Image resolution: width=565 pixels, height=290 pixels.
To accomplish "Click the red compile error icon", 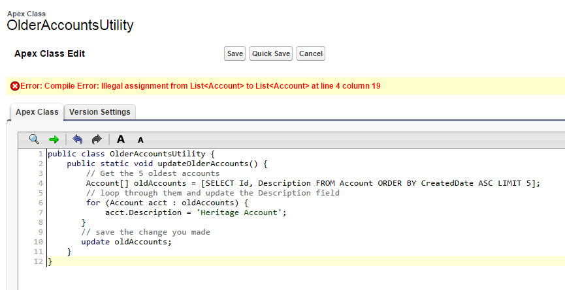I will point(15,86).
